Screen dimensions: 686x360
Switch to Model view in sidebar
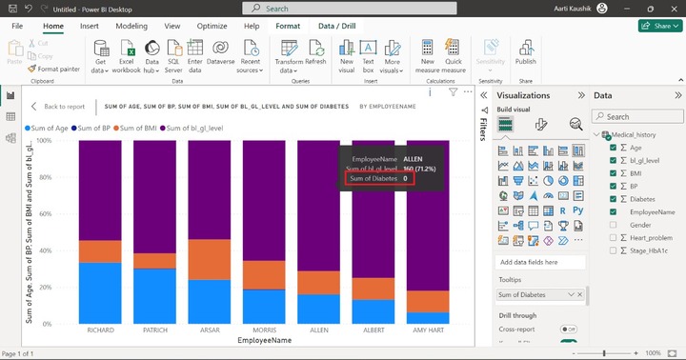[10, 138]
